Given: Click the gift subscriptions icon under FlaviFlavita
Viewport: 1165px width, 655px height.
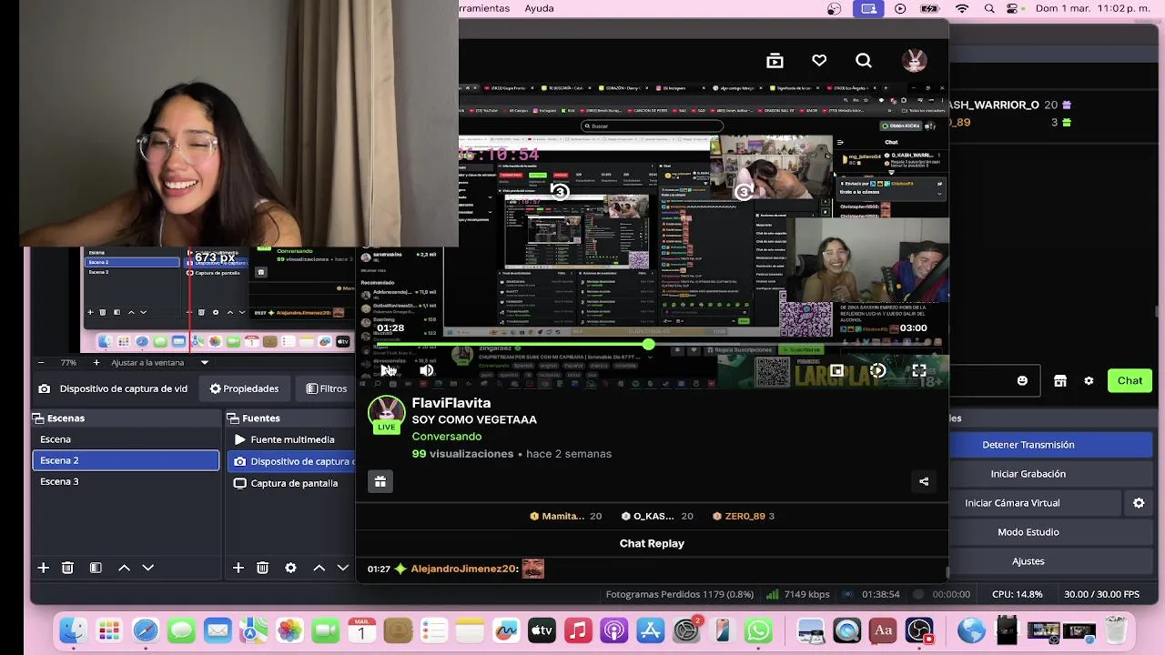Looking at the screenshot, I should pos(380,482).
